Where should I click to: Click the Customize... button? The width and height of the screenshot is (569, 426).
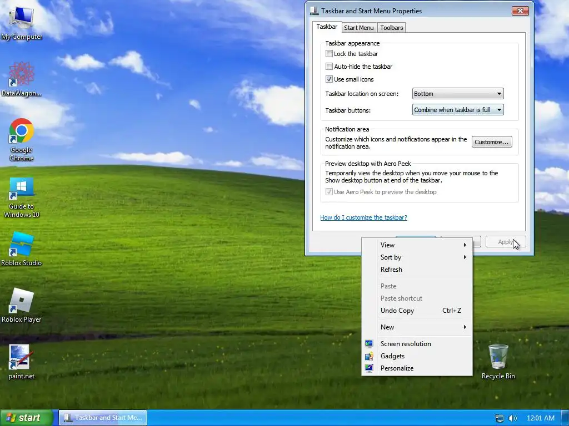tap(492, 142)
